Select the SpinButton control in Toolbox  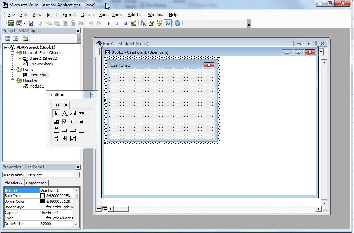pyautogui.click(x=64, y=139)
